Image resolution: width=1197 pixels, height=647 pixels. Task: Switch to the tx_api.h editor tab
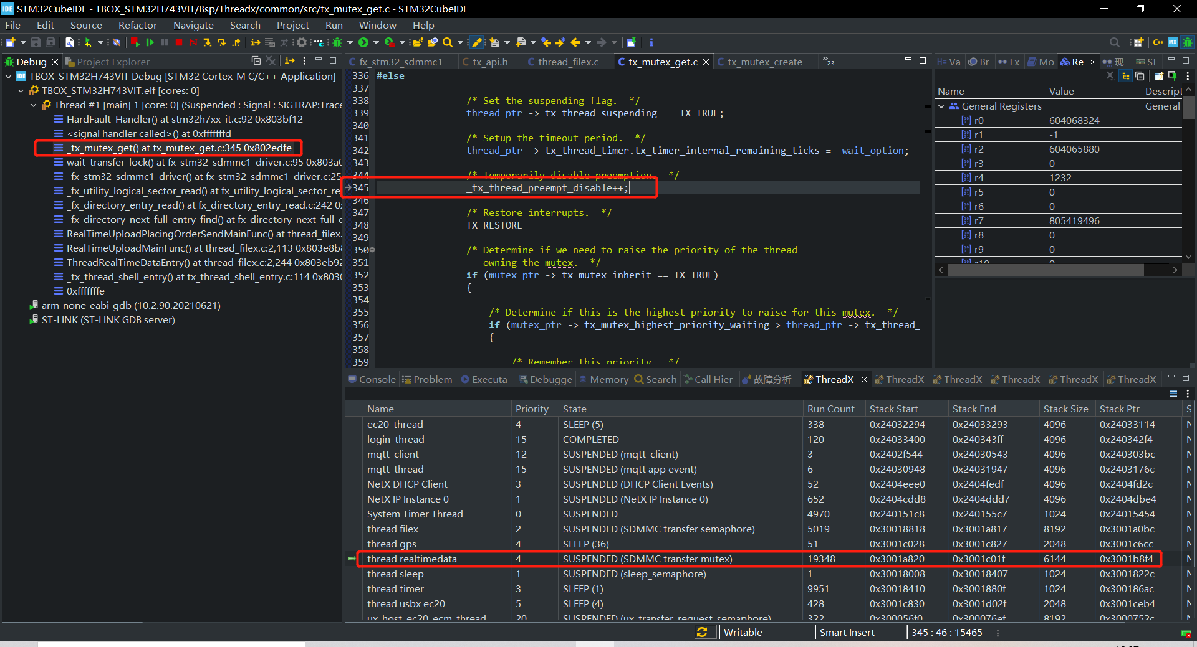(x=491, y=62)
